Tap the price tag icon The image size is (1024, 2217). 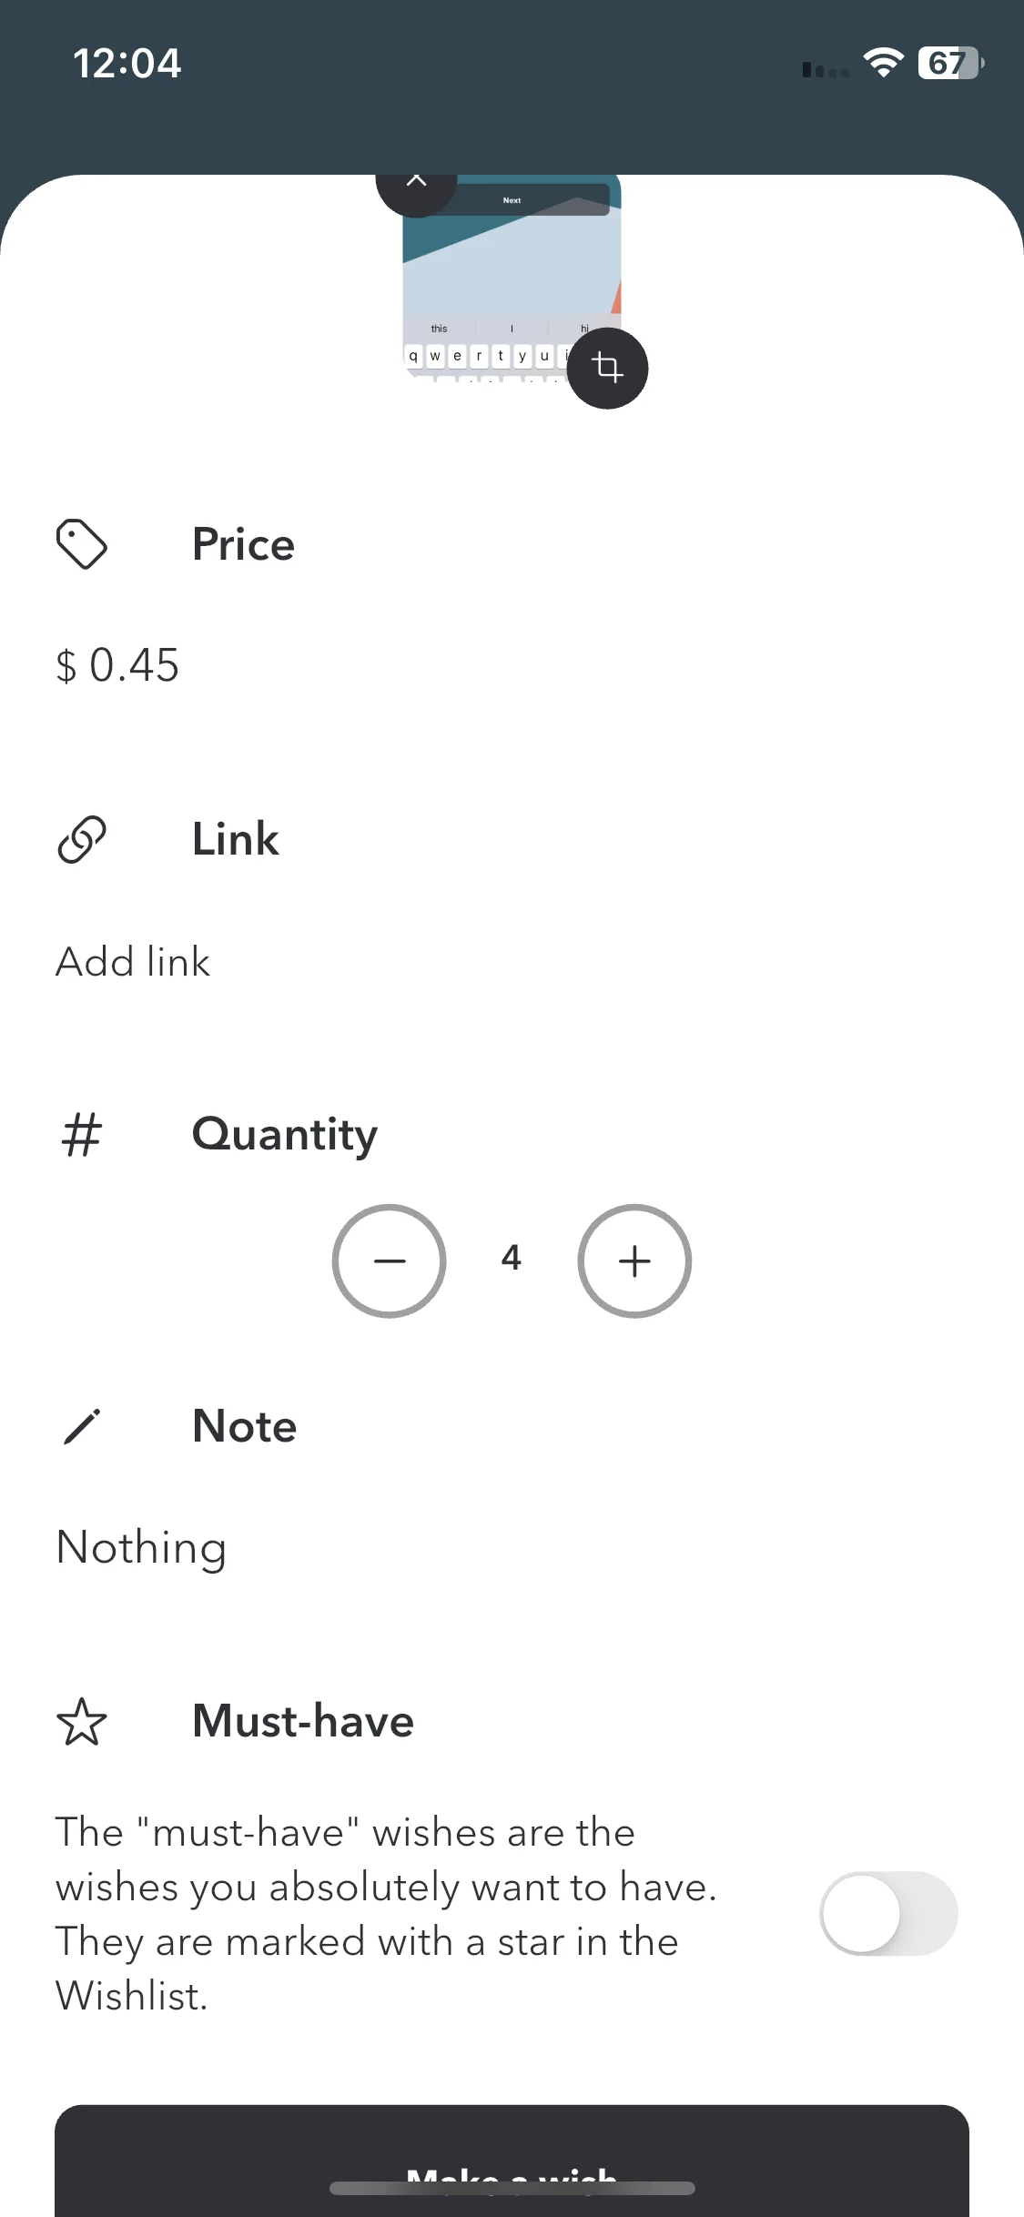point(82,544)
